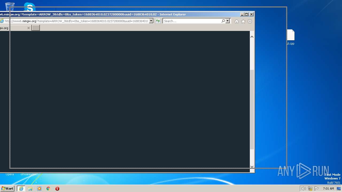Click scrollbar down arrow

point(252,166)
